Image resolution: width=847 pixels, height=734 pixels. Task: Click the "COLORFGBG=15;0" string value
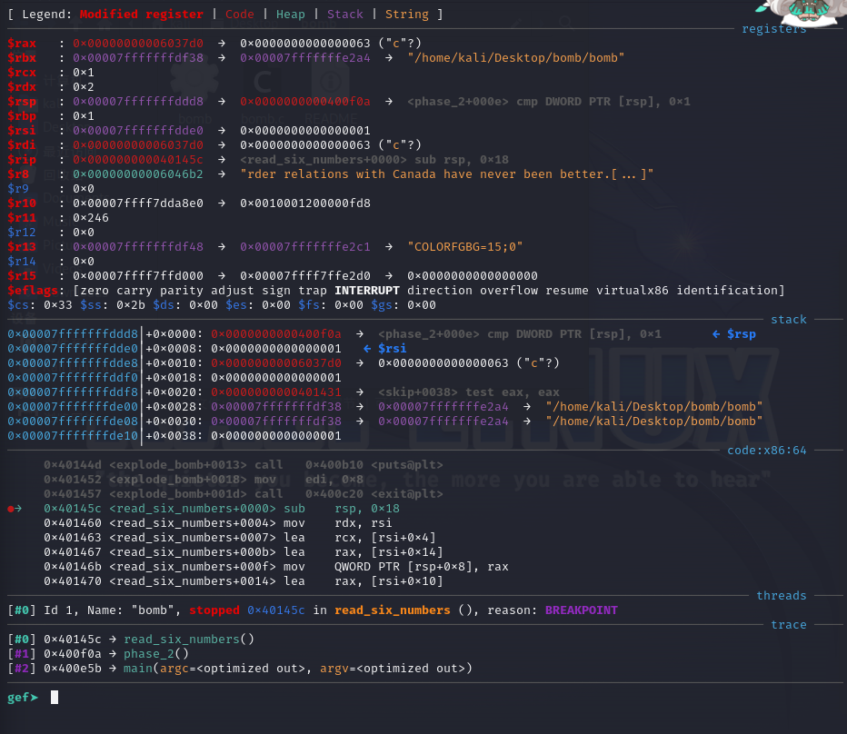point(465,246)
